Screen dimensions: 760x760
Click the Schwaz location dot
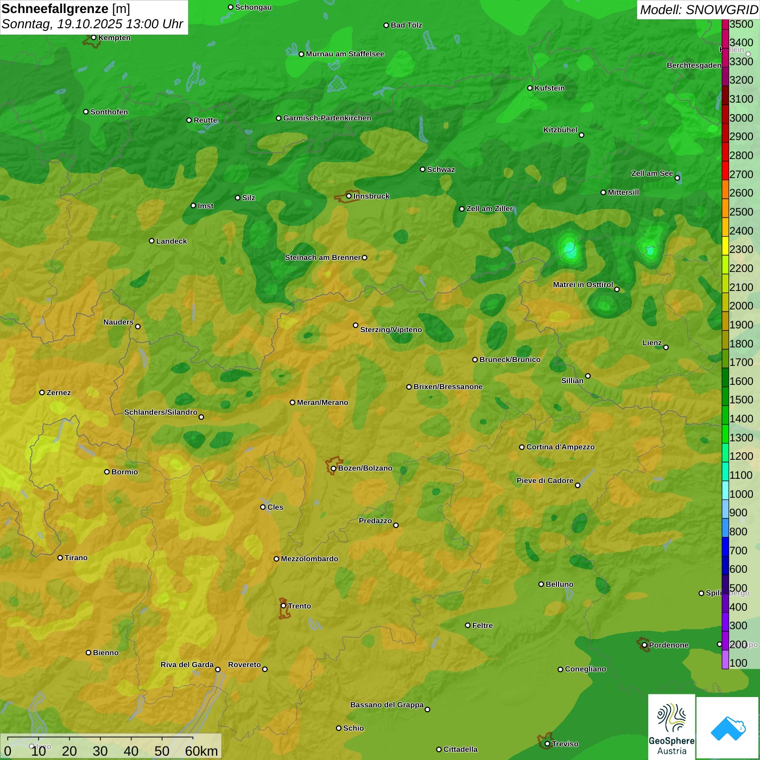pos(422,169)
